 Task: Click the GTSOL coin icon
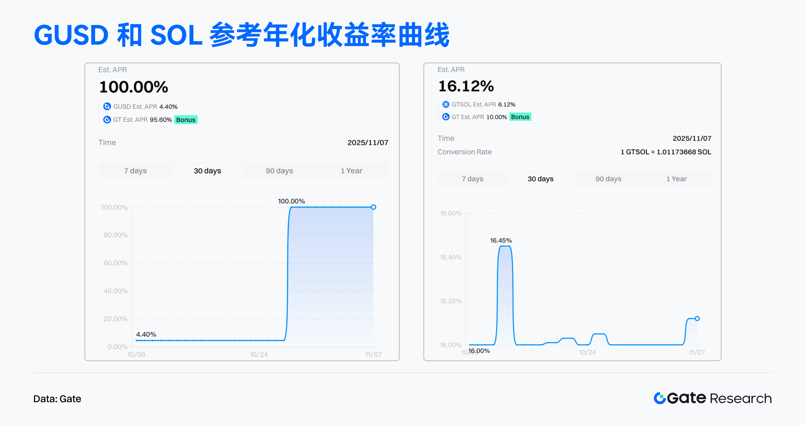click(x=446, y=104)
